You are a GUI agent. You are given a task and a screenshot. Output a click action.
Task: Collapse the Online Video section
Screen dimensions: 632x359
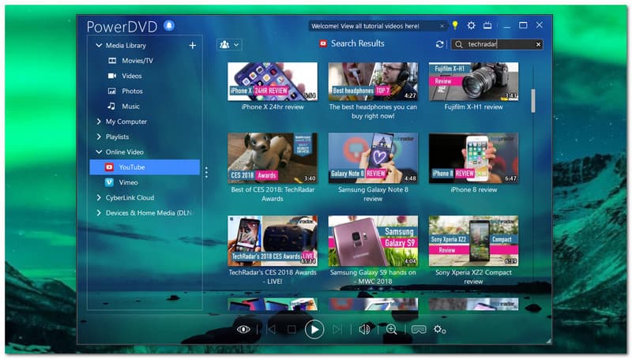(x=99, y=152)
